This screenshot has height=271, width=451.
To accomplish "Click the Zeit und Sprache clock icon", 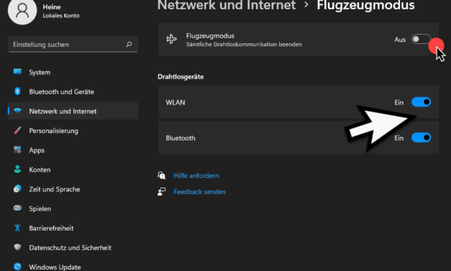I will click(17, 189).
